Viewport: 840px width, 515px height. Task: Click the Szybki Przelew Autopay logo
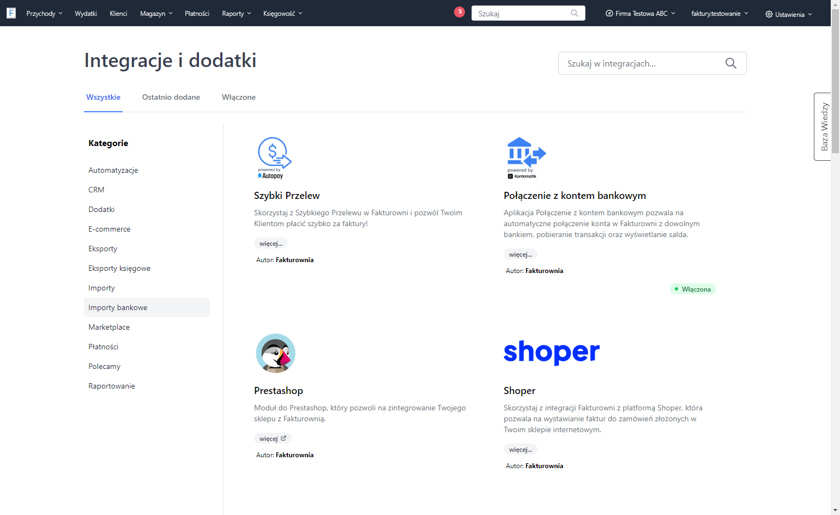[x=274, y=158]
